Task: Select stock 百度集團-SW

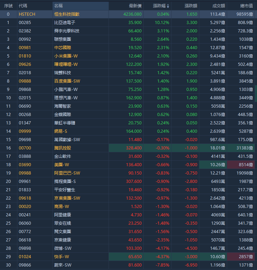Action: 67,81
